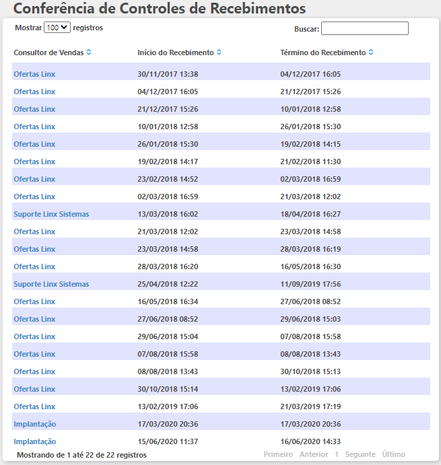The height and width of the screenshot is (465, 441).
Task: Click sort icon beside Término do Recebimento
Action: [x=371, y=52]
